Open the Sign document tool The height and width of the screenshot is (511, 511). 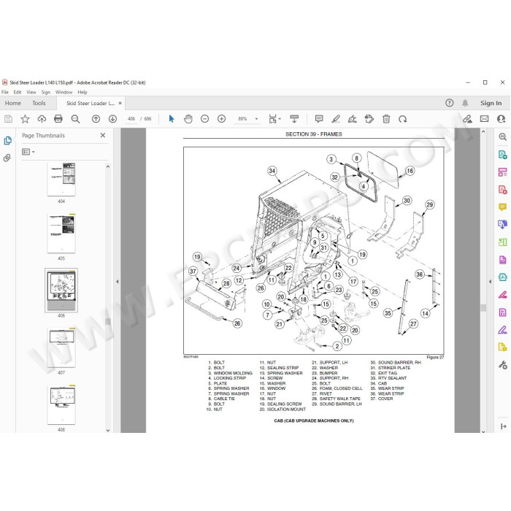(x=353, y=119)
